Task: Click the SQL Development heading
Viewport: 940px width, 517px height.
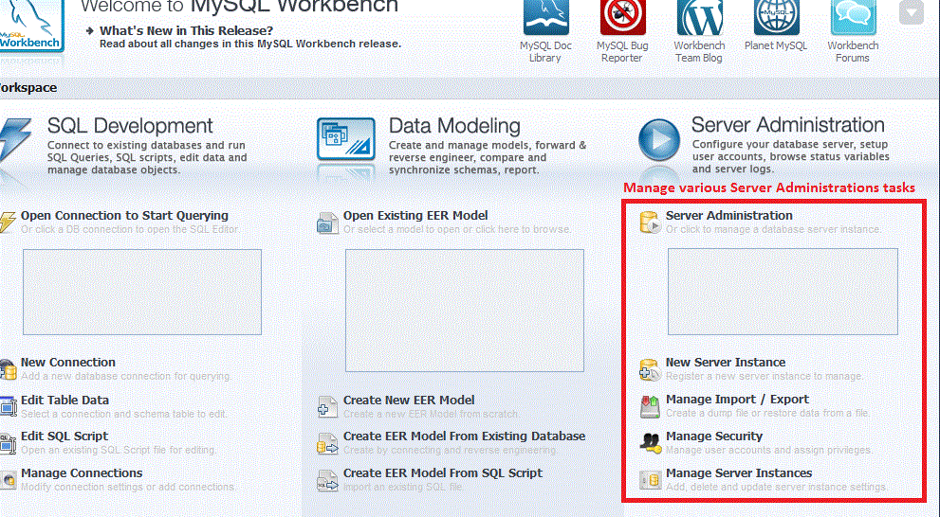Action: click(130, 126)
